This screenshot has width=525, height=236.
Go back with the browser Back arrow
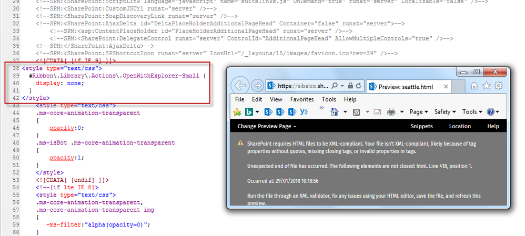click(x=240, y=86)
